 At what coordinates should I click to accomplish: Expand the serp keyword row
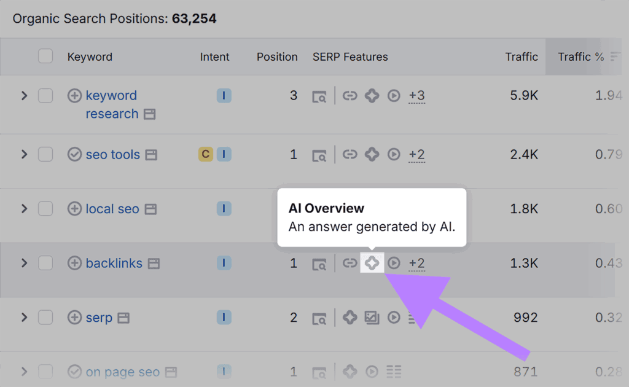[x=24, y=318]
